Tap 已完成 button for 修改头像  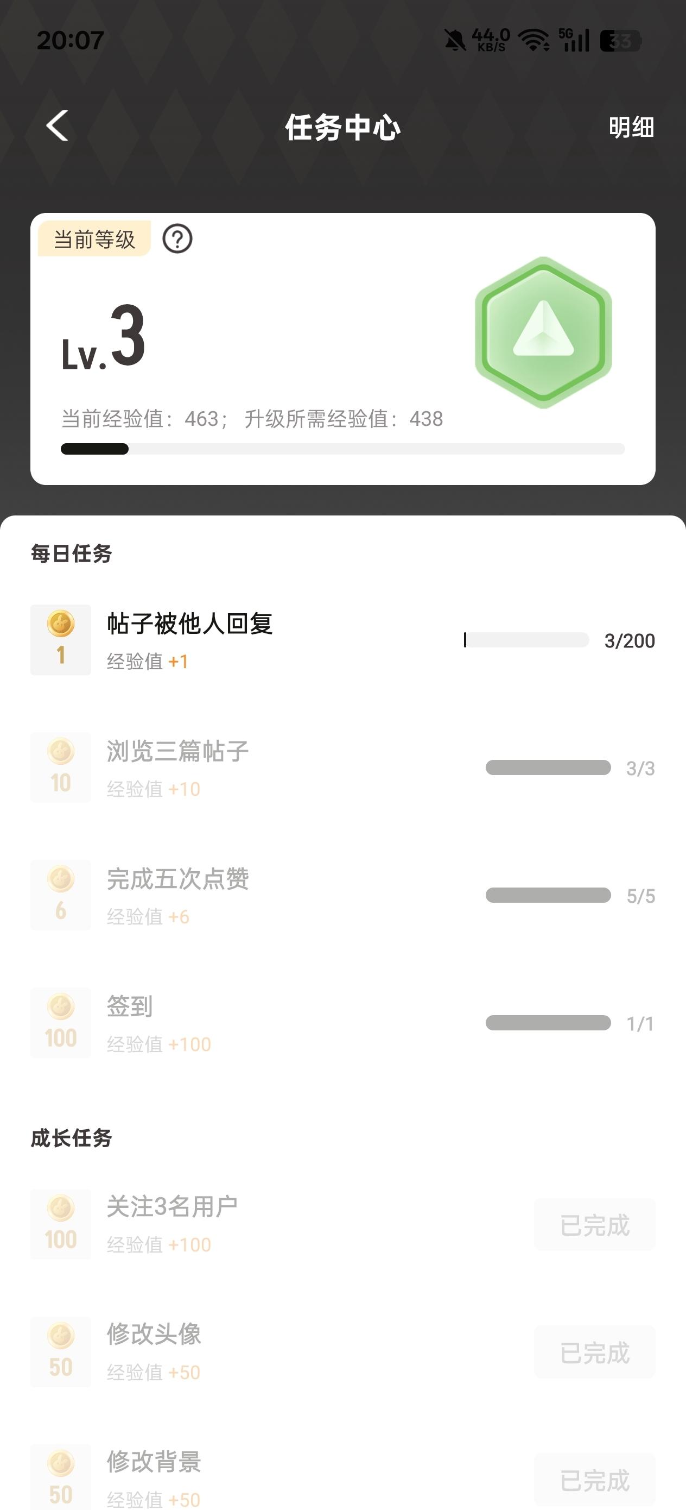(595, 1353)
